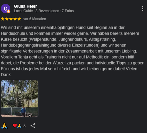Click the second yellow rating star

tap(7, 19)
